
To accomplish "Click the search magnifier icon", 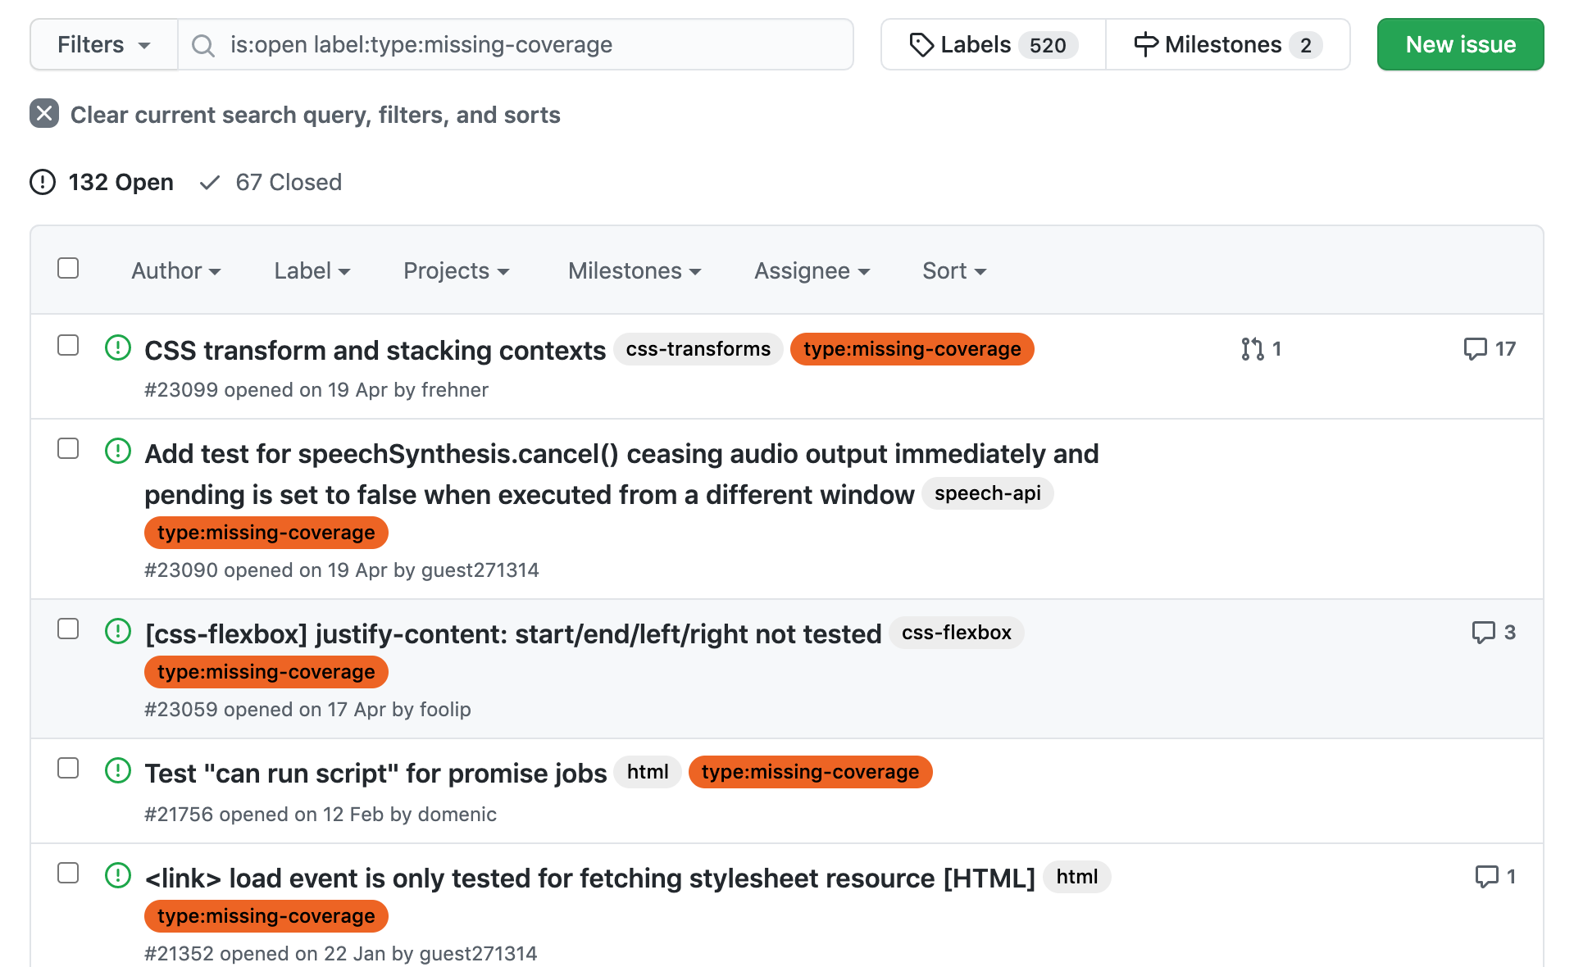I will (202, 45).
